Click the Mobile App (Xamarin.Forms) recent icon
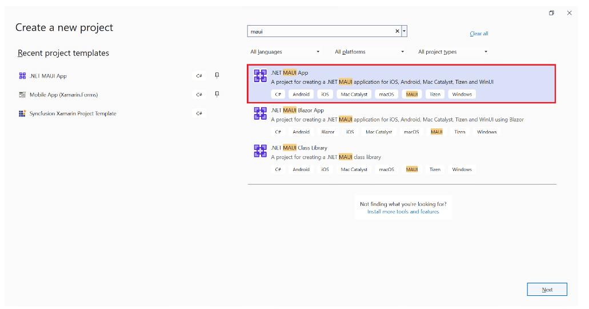This screenshot has height=309, width=589. [x=22, y=95]
